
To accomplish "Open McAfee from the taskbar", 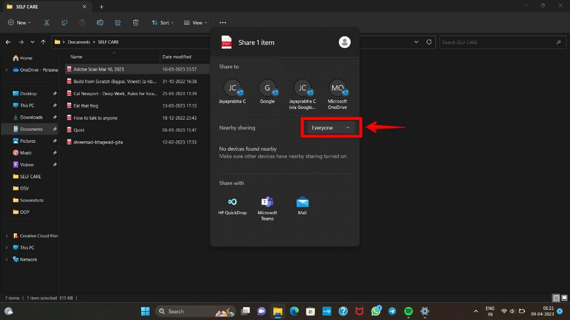I will tap(359, 311).
